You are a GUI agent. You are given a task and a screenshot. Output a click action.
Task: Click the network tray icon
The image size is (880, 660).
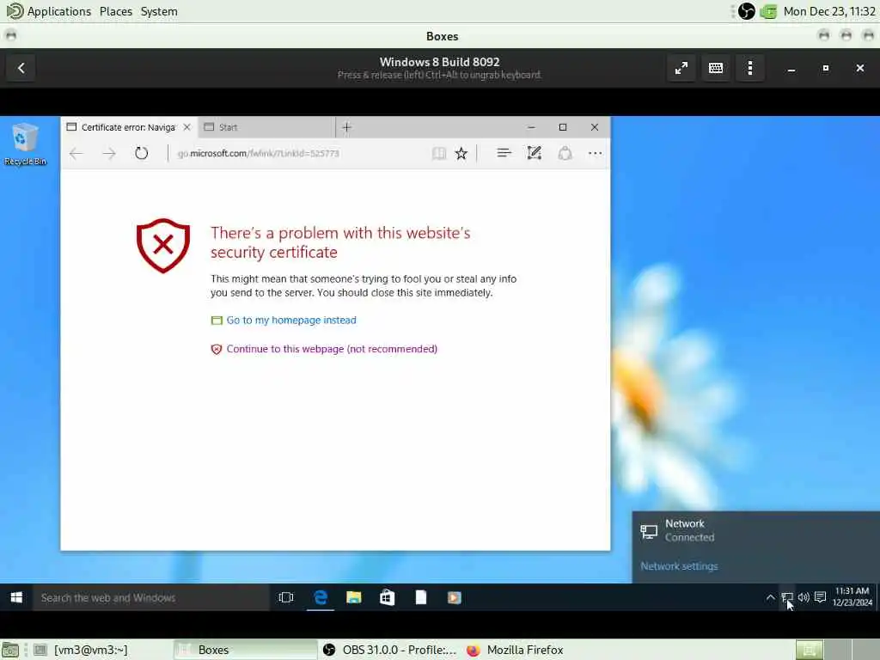coord(787,598)
